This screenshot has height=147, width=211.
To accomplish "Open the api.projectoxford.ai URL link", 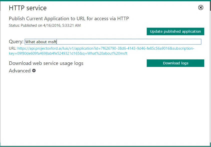I will pyautogui.click(x=101, y=51).
